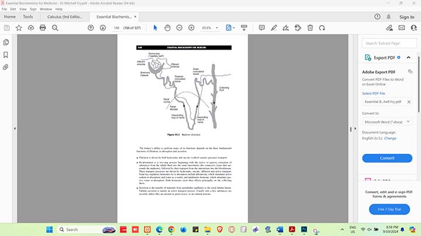Open the Convert to Microsoft Word dropdown
The width and height of the screenshot is (421, 236).
tap(387, 122)
